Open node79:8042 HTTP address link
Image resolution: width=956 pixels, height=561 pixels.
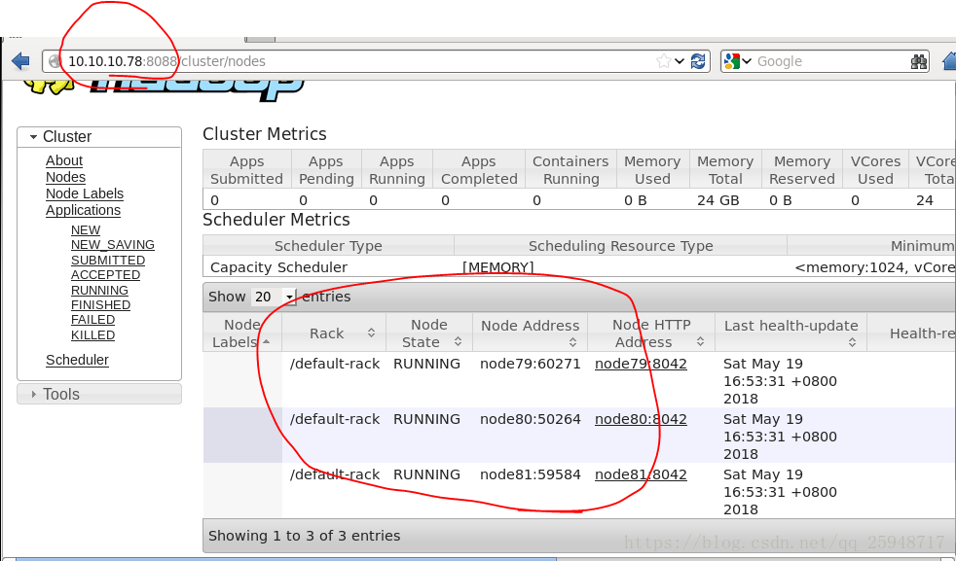click(x=641, y=364)
